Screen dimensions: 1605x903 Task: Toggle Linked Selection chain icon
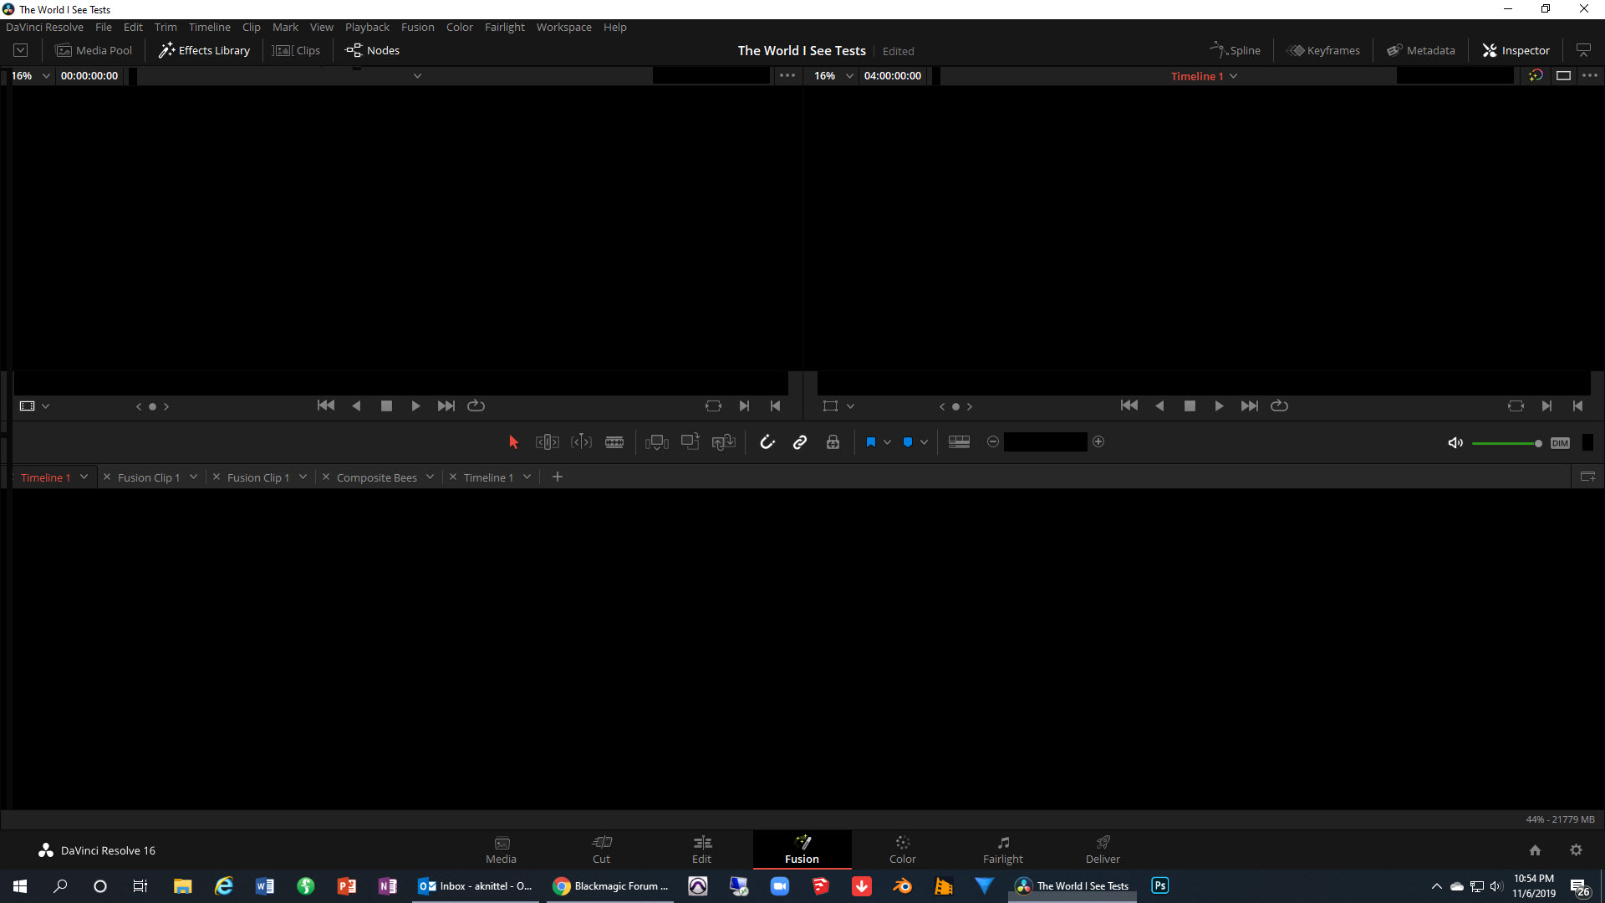[800, 442]
